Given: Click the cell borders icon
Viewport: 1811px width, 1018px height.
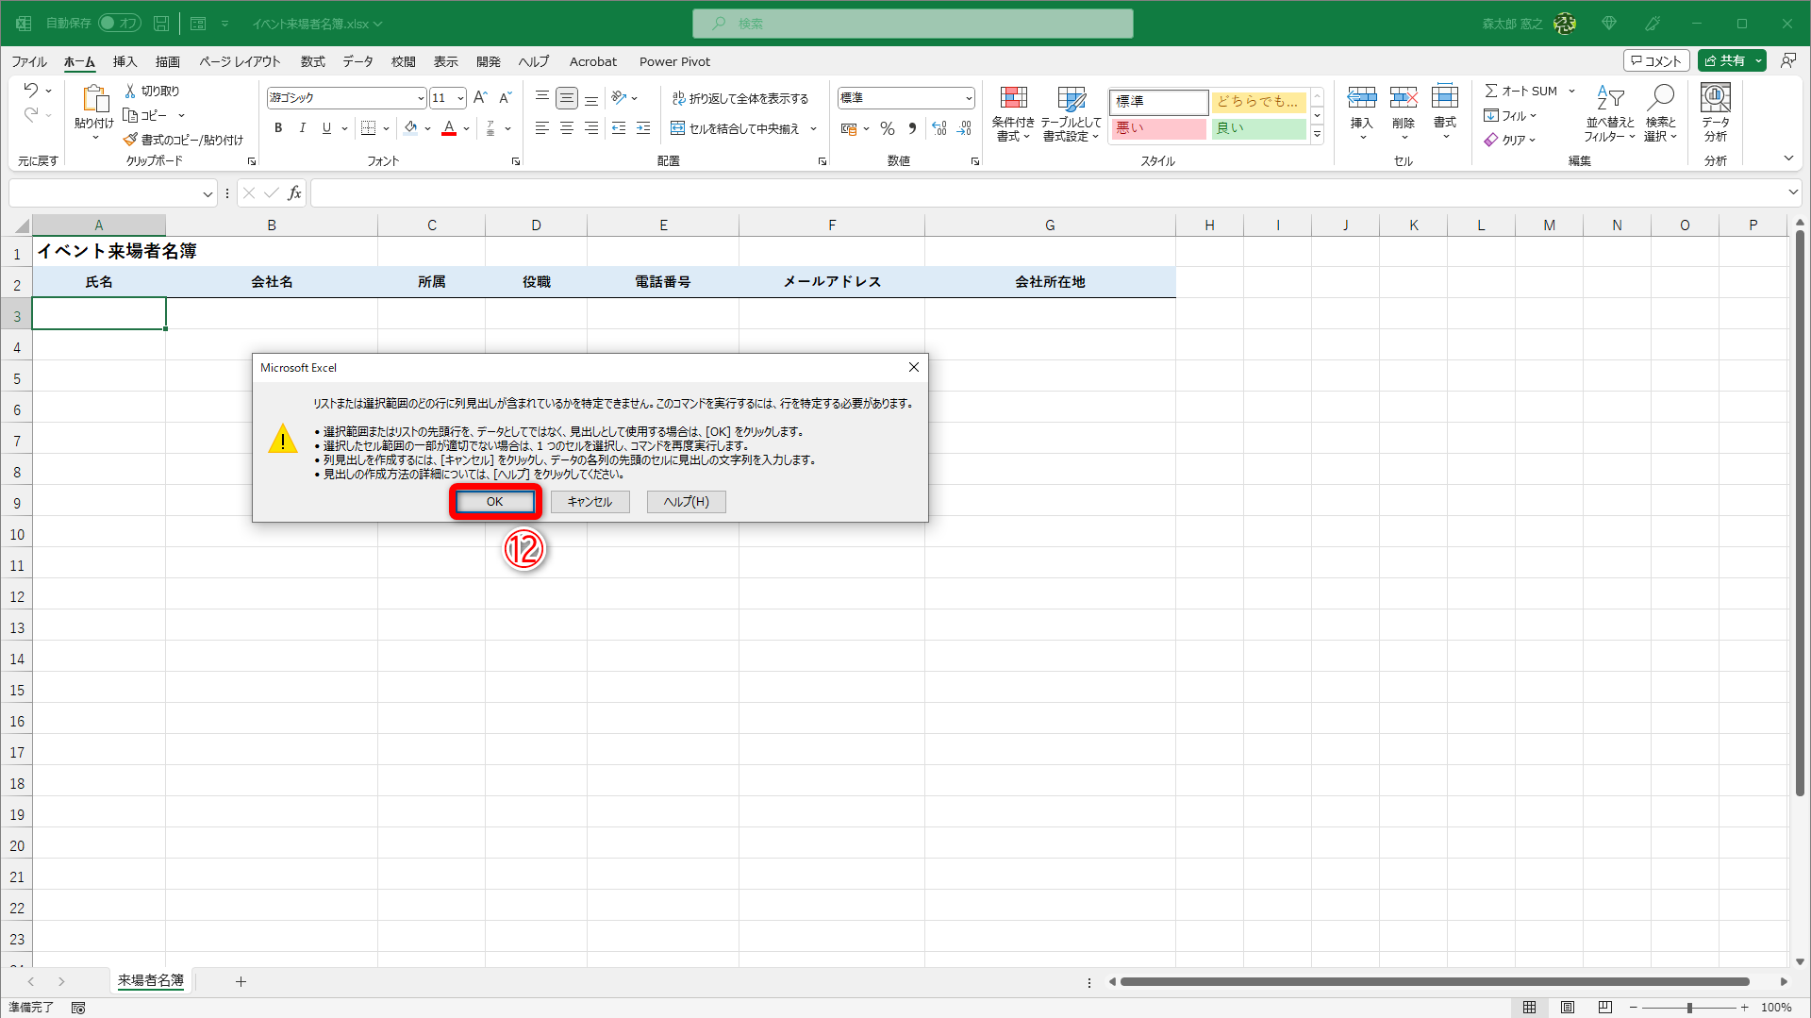Looking at the screenshot, I should coord(369,128).
